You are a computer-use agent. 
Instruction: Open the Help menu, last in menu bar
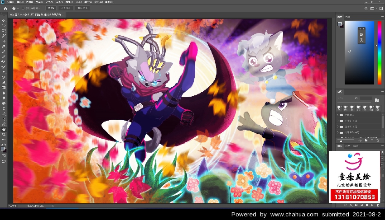tap(109, 2)
